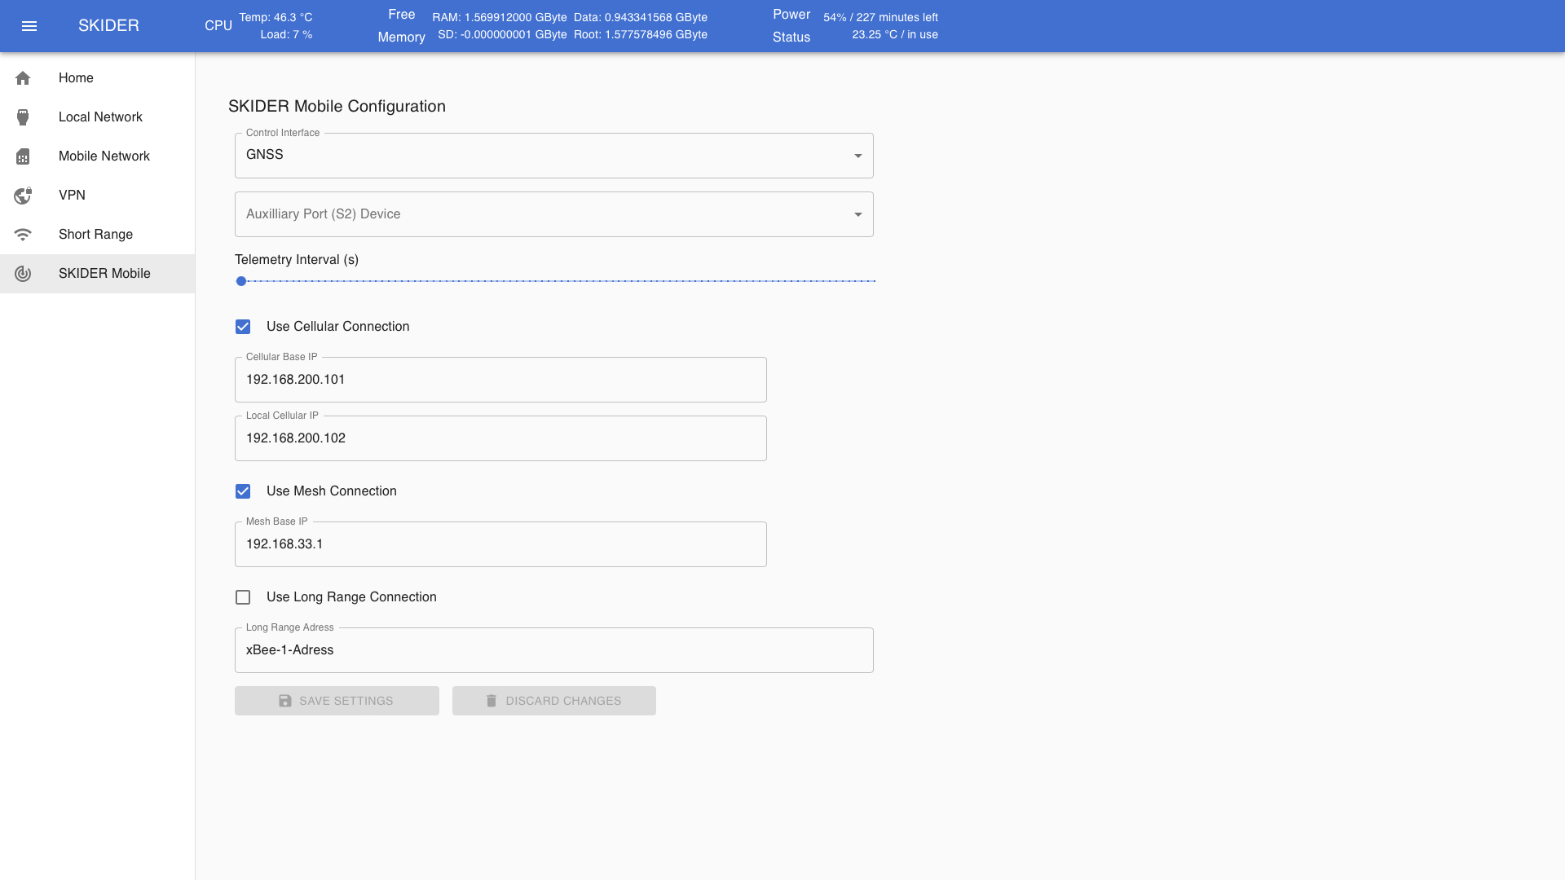Click the Load: 7 % reading
Viewport: 1565px width, 880px height.
click(286, 34)
